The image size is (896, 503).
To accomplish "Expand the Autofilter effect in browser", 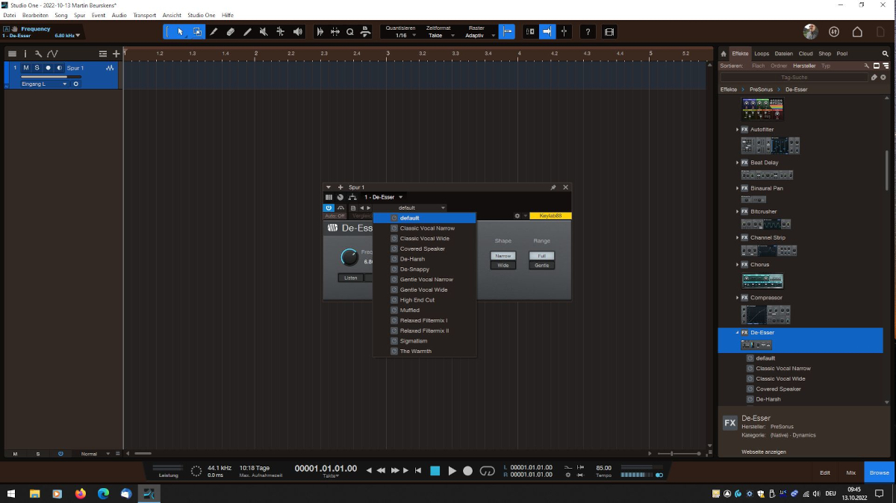I will 738,130.
